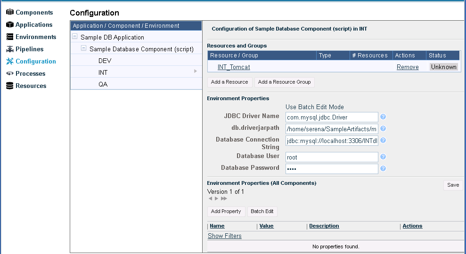Click Show Filters link
466x254 pixels.
225,236
